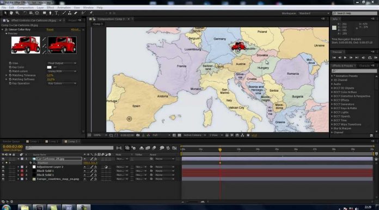The height and width of the screenshot is (210, 379).
Task: Pick the middle plus eyedropper
Action: pos(44,45)
